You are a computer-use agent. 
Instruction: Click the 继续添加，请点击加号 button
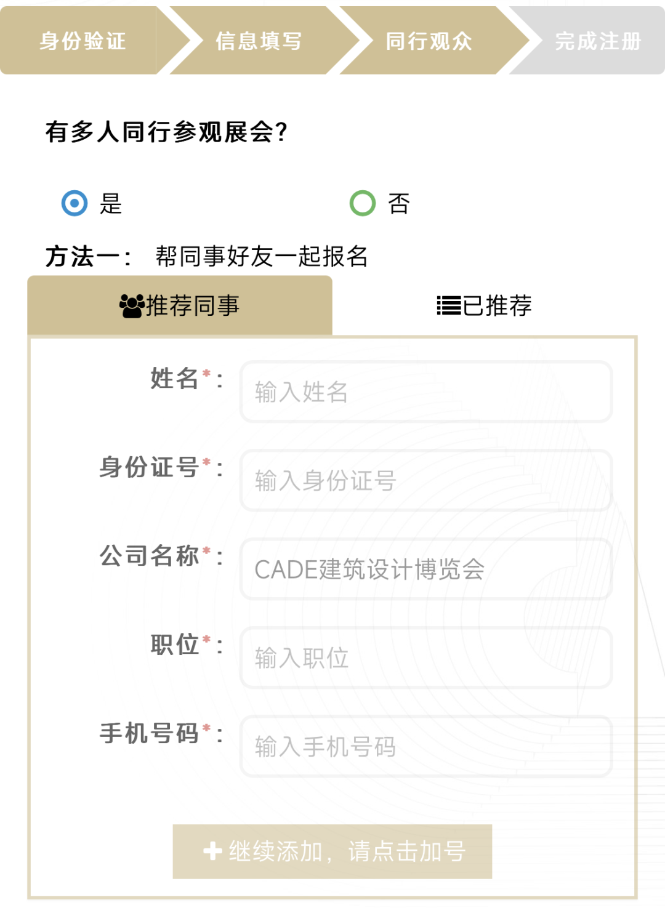click(x=332, y=851)
